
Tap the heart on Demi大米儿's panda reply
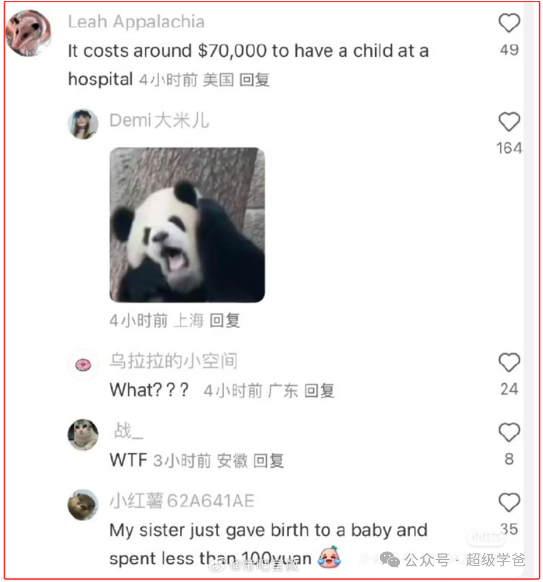(x=509, y=122)
